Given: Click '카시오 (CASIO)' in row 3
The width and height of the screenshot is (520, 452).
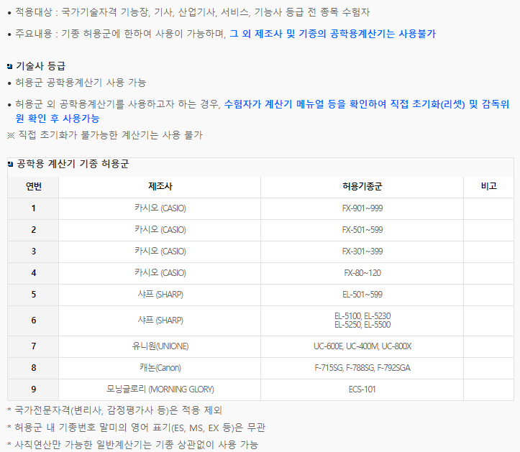Looking at the screenshot, I should 160,252.
